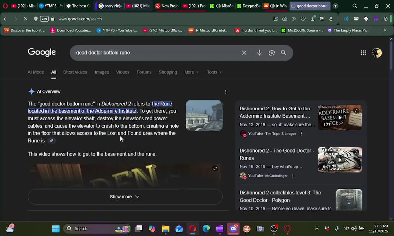Open Addermire Institute Basement video link

[x=275, y=112]
